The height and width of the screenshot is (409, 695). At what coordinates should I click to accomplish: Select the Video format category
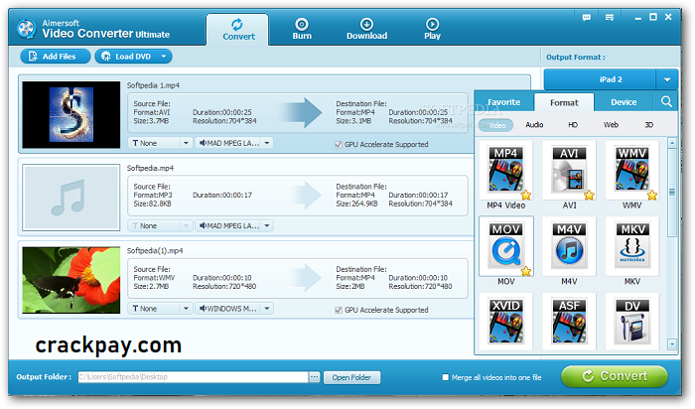497,125
